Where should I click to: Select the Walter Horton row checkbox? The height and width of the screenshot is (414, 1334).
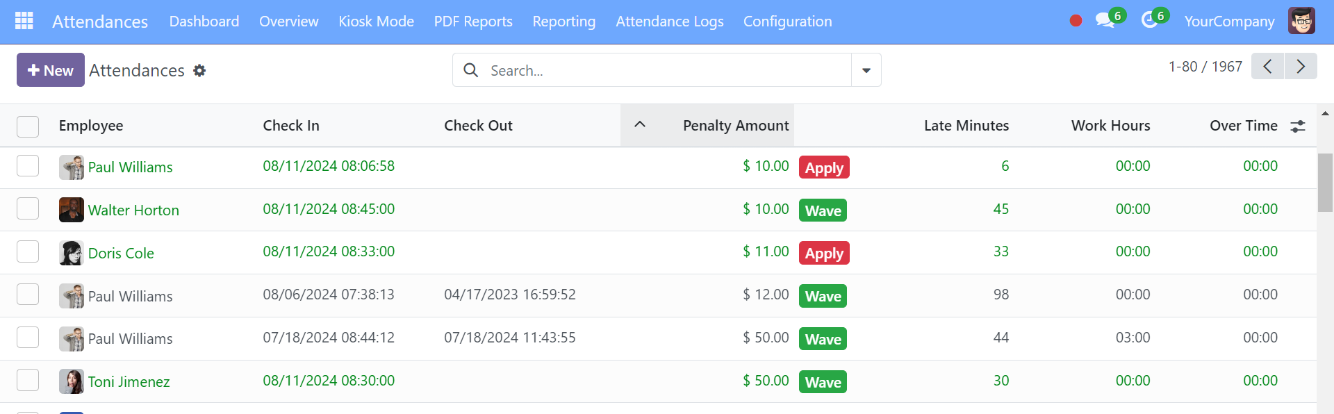[x=28, y=208]
